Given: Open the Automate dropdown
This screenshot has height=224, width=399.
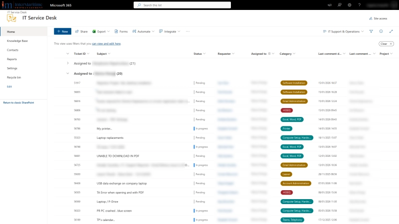Looking at the screenshot, I should [143, 31].
